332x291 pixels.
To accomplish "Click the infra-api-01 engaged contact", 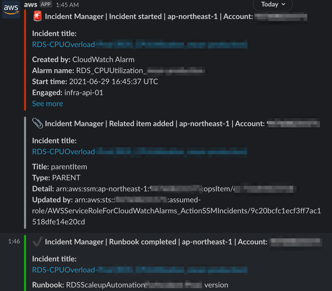I will coord(84,93).
